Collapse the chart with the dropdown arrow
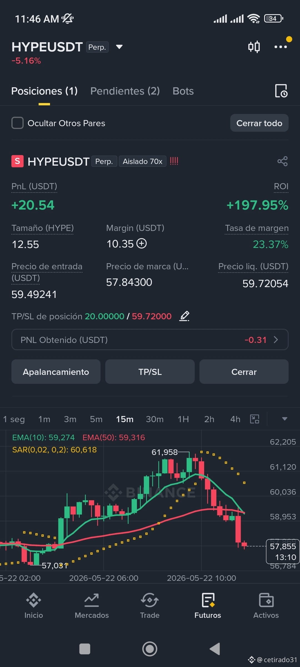 point(284,419)
